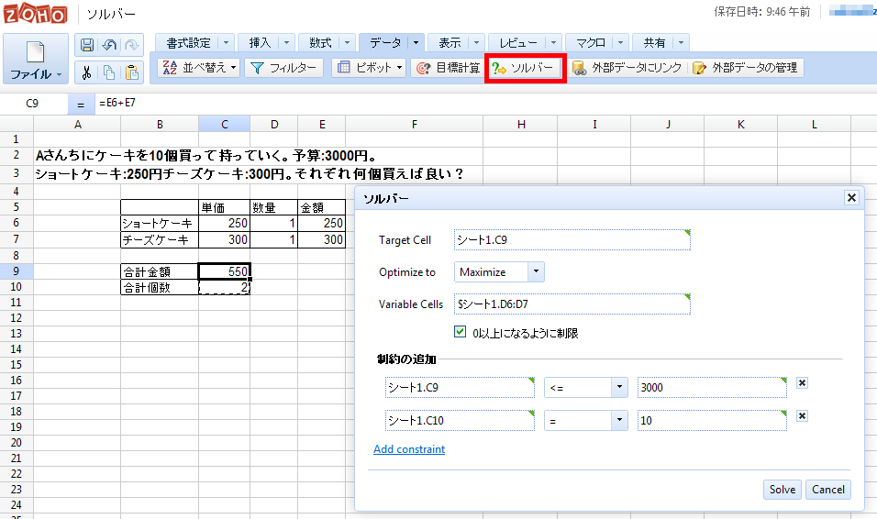Screen dimensions: 877x519
Task: Select cell C10 with value 2
Action: [224, 287]
